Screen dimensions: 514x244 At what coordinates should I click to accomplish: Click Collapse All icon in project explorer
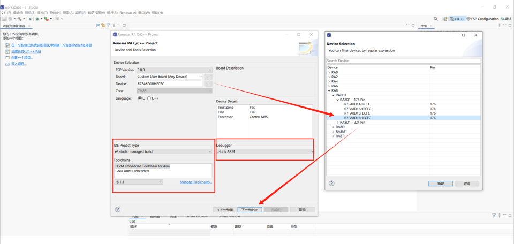98,25
